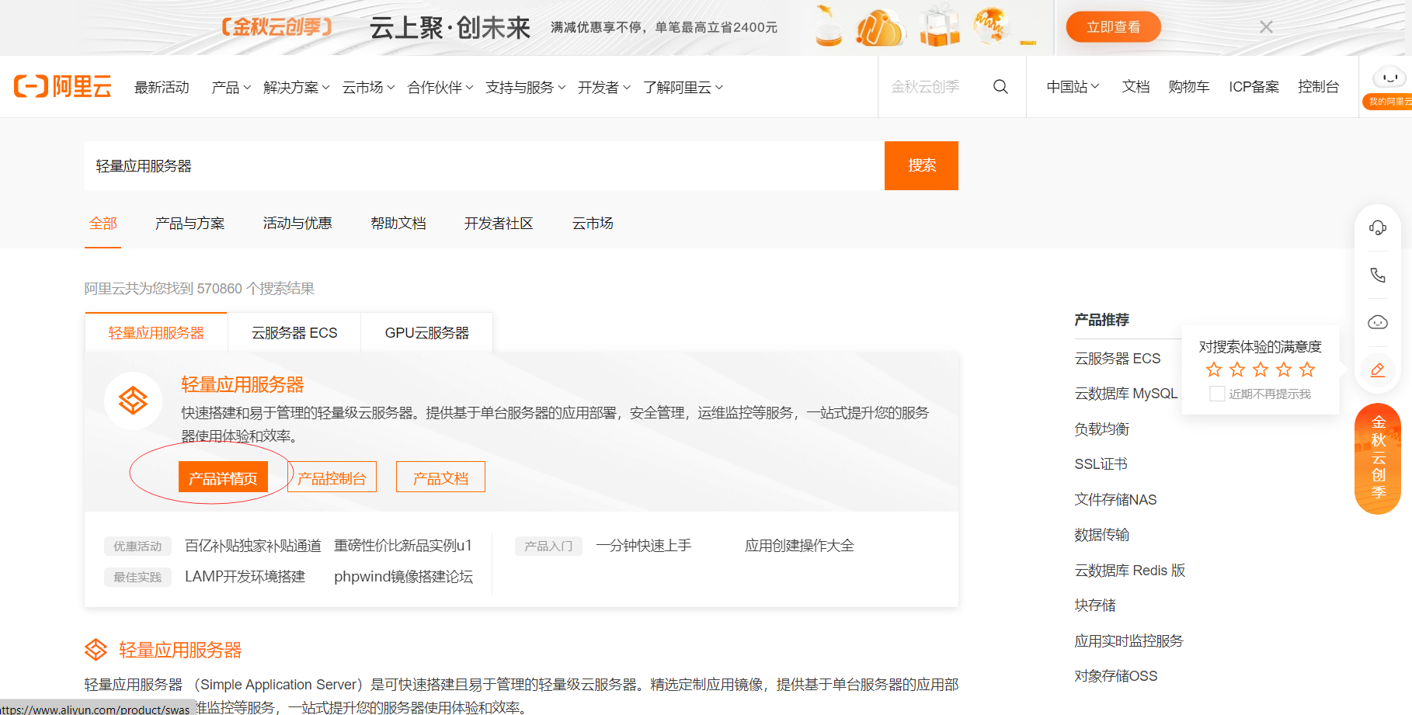Image resolution: width=1412 pixels, height=715 pixels.
Task: Click the phone contact icon in sidebar
Action: [x=1378, y=275]
